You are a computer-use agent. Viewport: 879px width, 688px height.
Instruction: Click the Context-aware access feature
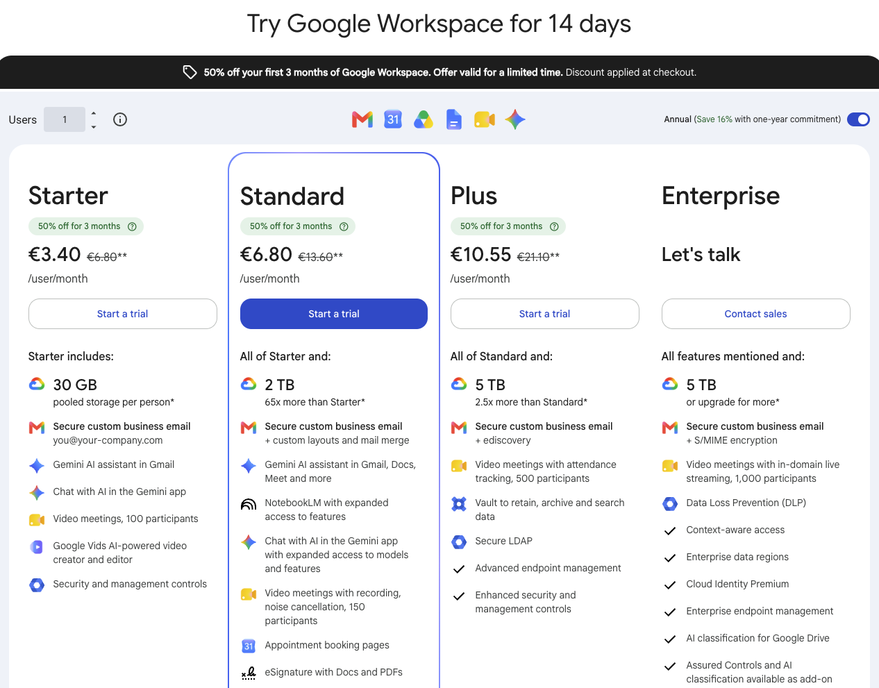(735, 530)
